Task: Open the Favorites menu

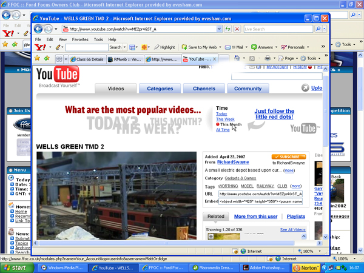Action: point(80,39)
